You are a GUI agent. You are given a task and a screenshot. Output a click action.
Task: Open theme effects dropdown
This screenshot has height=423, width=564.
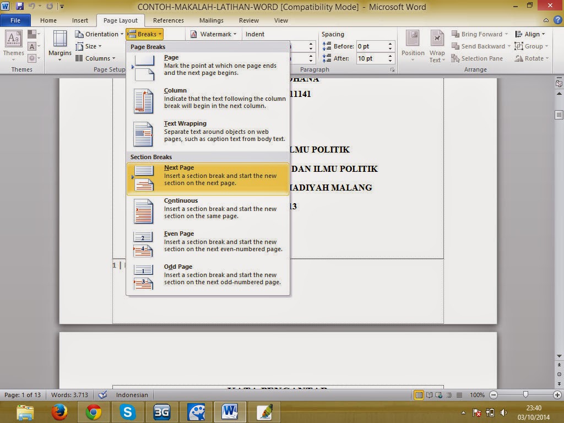pyautogui.click(x=34, y=58)
